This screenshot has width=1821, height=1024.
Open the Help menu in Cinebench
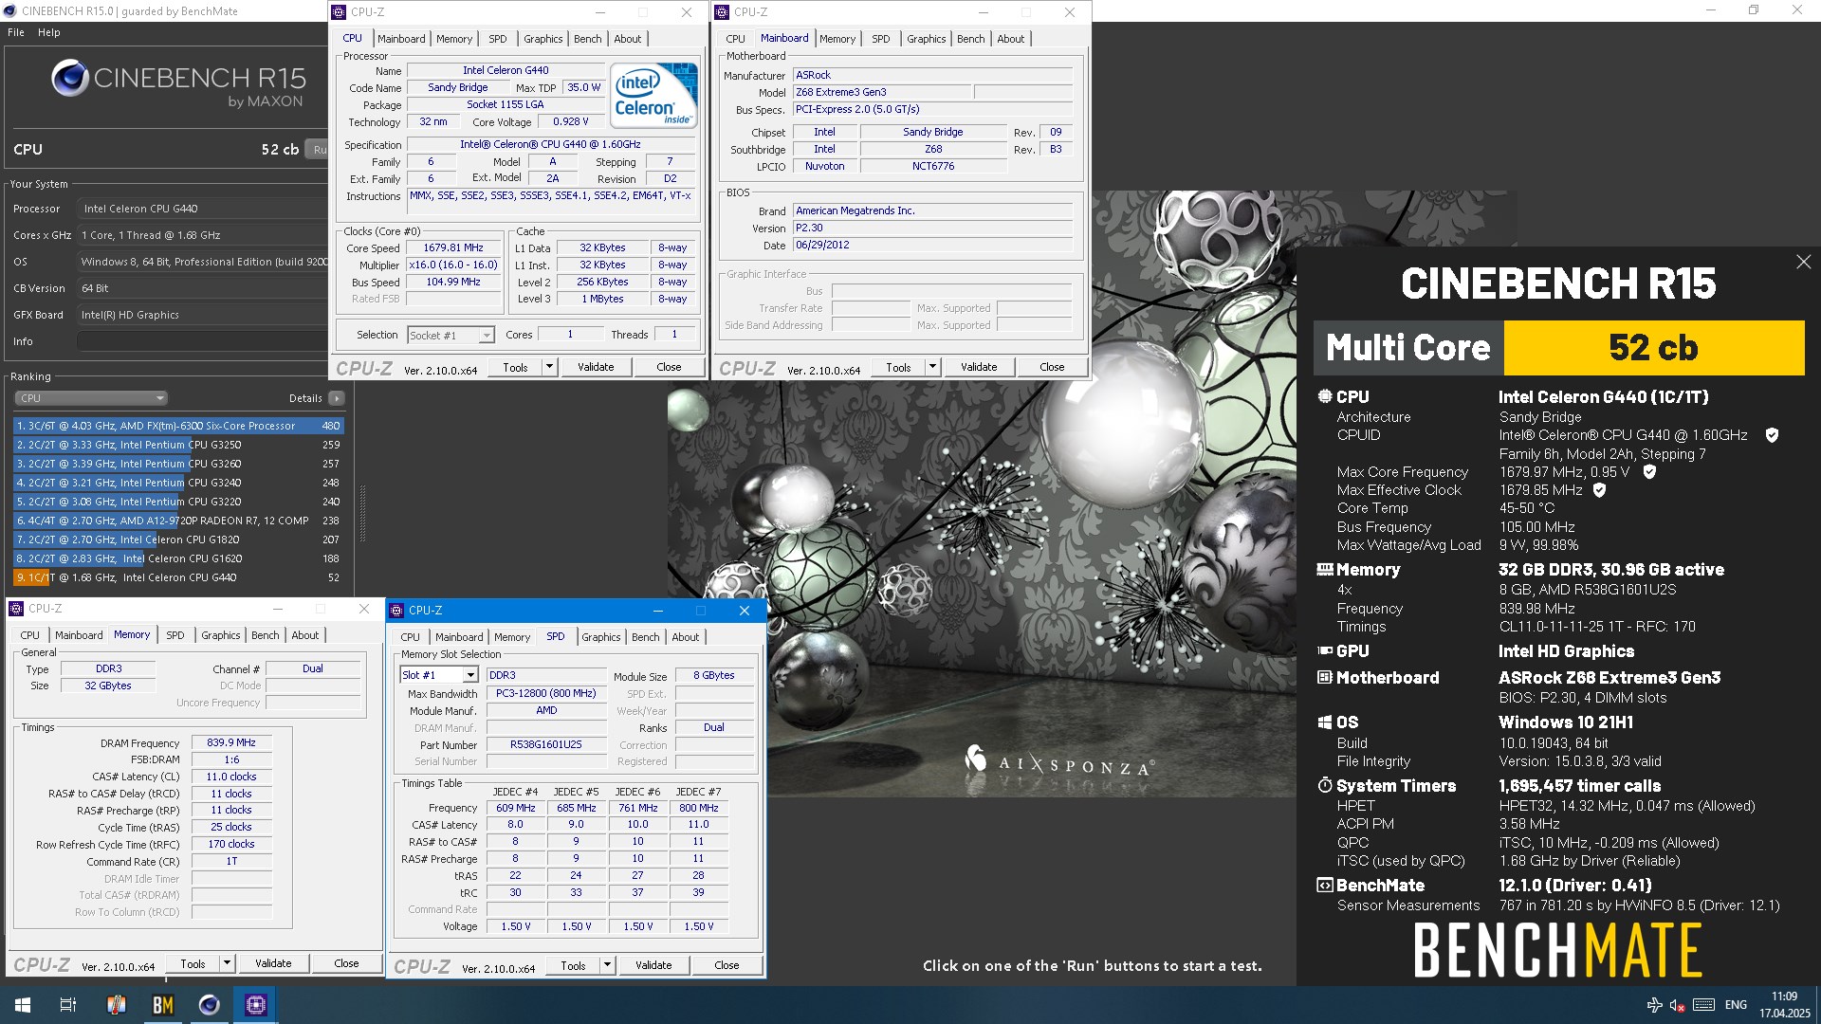(49, 32)
